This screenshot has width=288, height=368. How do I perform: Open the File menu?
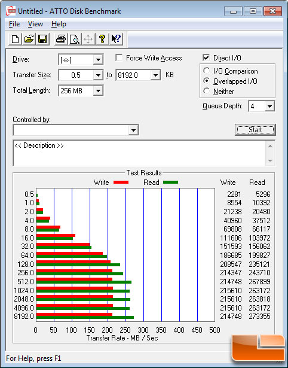tap(14, 24)
